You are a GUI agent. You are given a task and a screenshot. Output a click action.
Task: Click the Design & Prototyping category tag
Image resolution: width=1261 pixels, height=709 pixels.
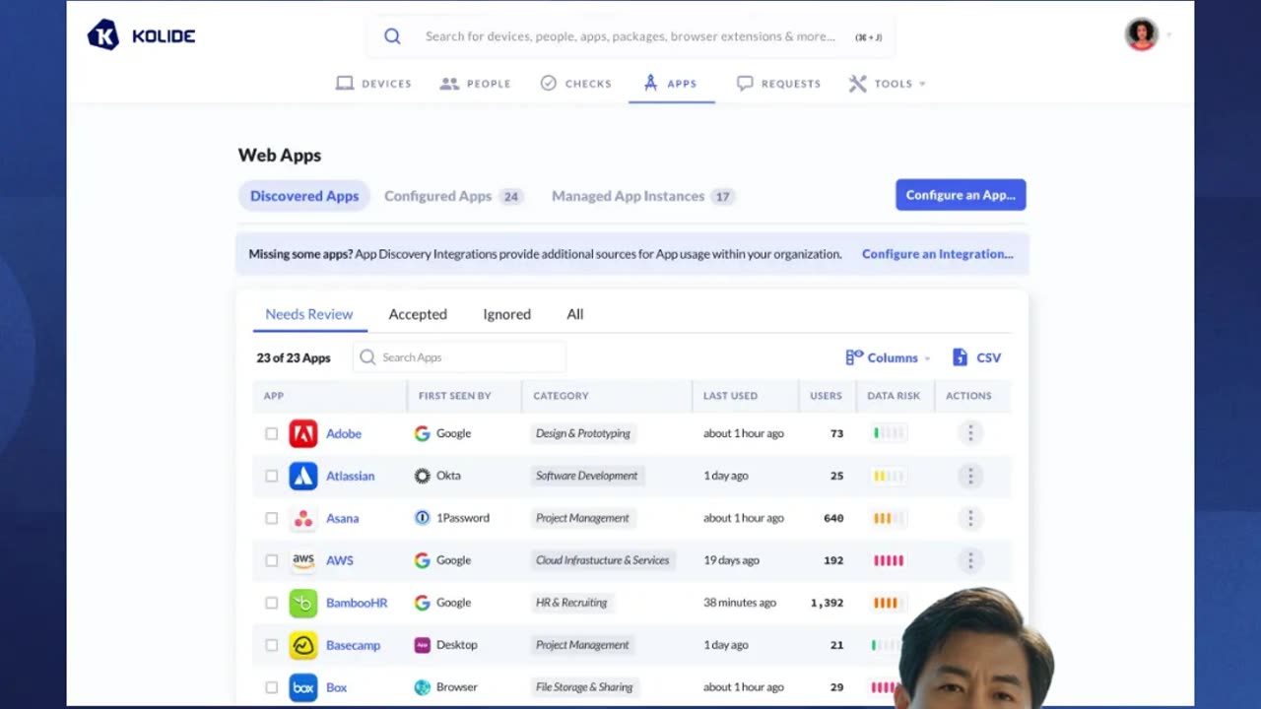coord(583,433)
